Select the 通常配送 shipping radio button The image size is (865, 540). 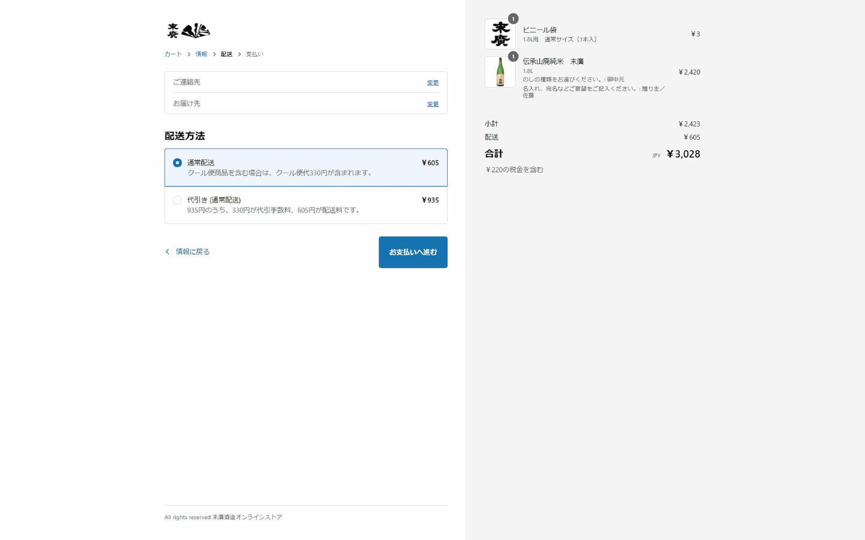click(177, 163)
